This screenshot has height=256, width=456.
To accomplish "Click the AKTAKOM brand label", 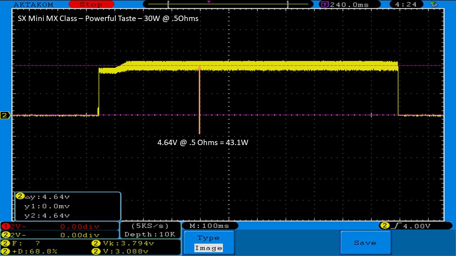I will point(33,5).
